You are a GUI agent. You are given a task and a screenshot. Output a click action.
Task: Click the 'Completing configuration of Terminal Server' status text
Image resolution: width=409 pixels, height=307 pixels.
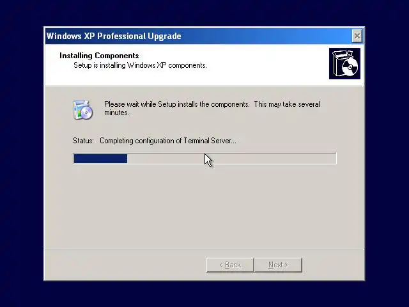pyautogui.click(x=168, y=141)
